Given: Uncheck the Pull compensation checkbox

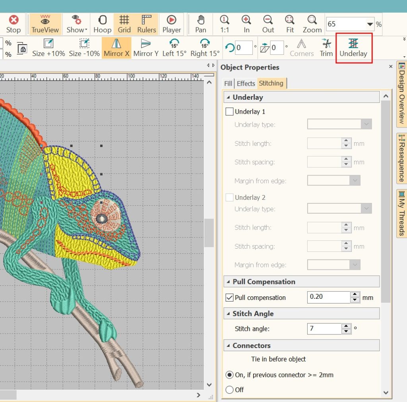Looking at the screenshot, I should coord(229,298).
